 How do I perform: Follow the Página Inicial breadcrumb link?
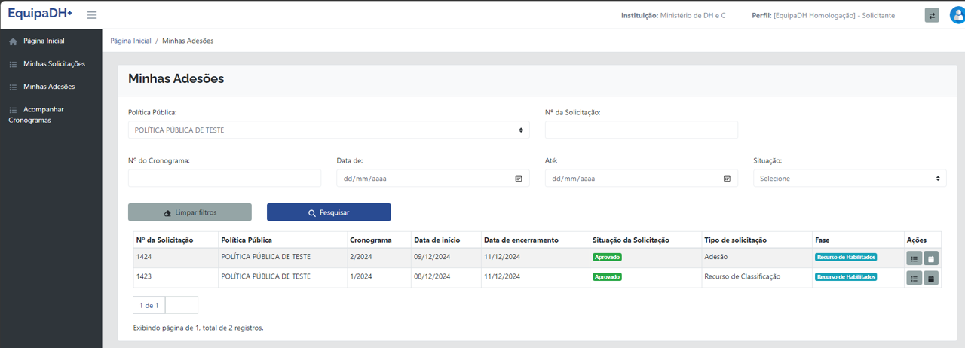click(130, 41)
